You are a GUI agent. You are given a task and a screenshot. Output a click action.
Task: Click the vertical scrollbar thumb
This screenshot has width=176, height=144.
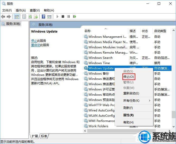click(x=173, y=114)
